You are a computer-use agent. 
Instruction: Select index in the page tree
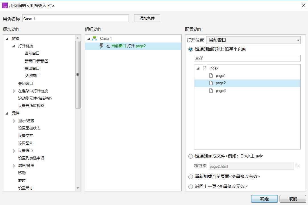coord(214,68)
